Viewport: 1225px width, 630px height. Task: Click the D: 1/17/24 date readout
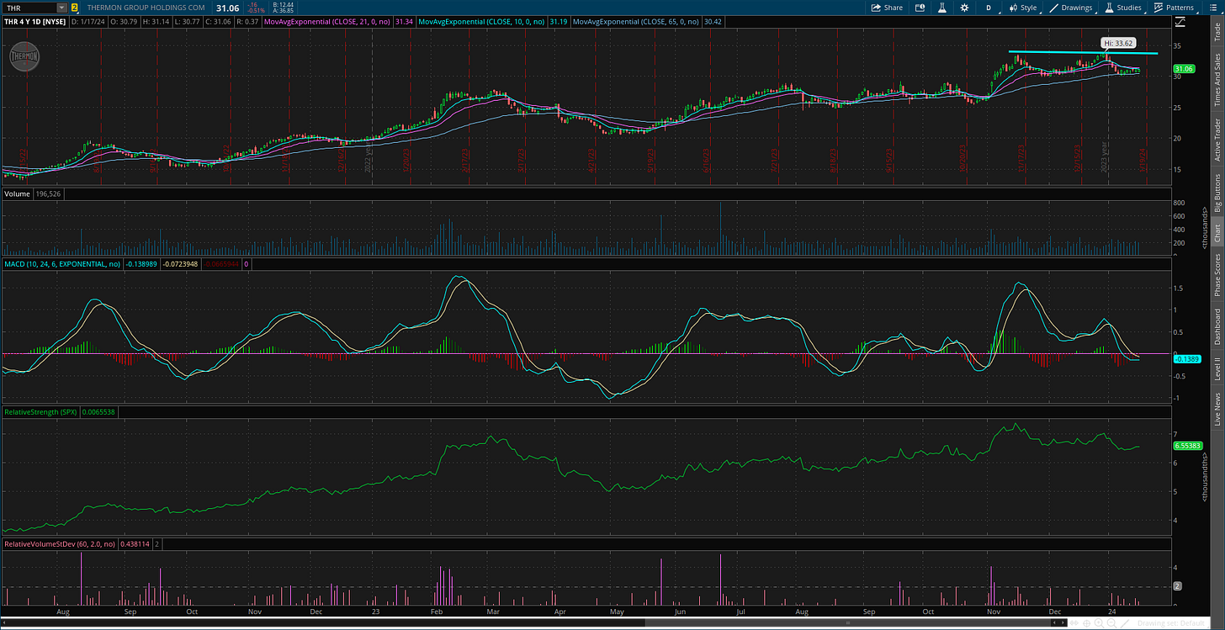tap(89, 21)
